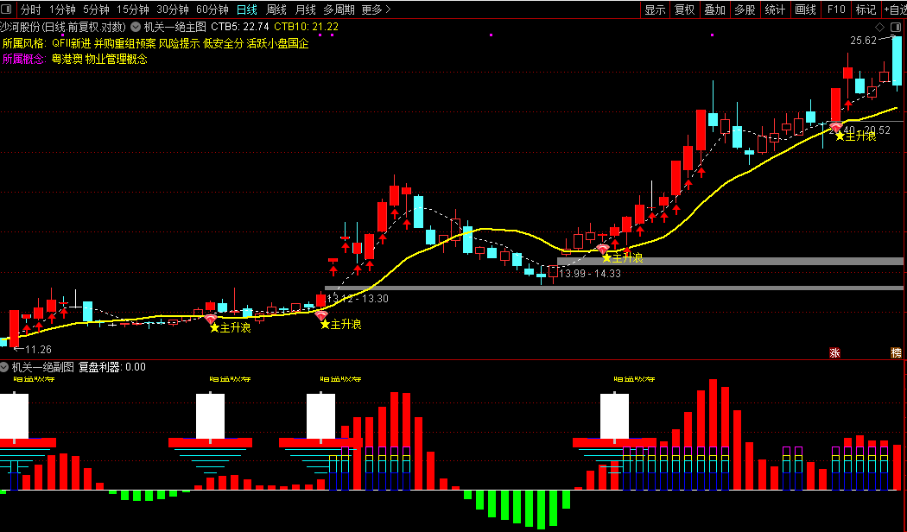
Task: Switch to the 60分钟 period tab
Action: pos(212,9)
